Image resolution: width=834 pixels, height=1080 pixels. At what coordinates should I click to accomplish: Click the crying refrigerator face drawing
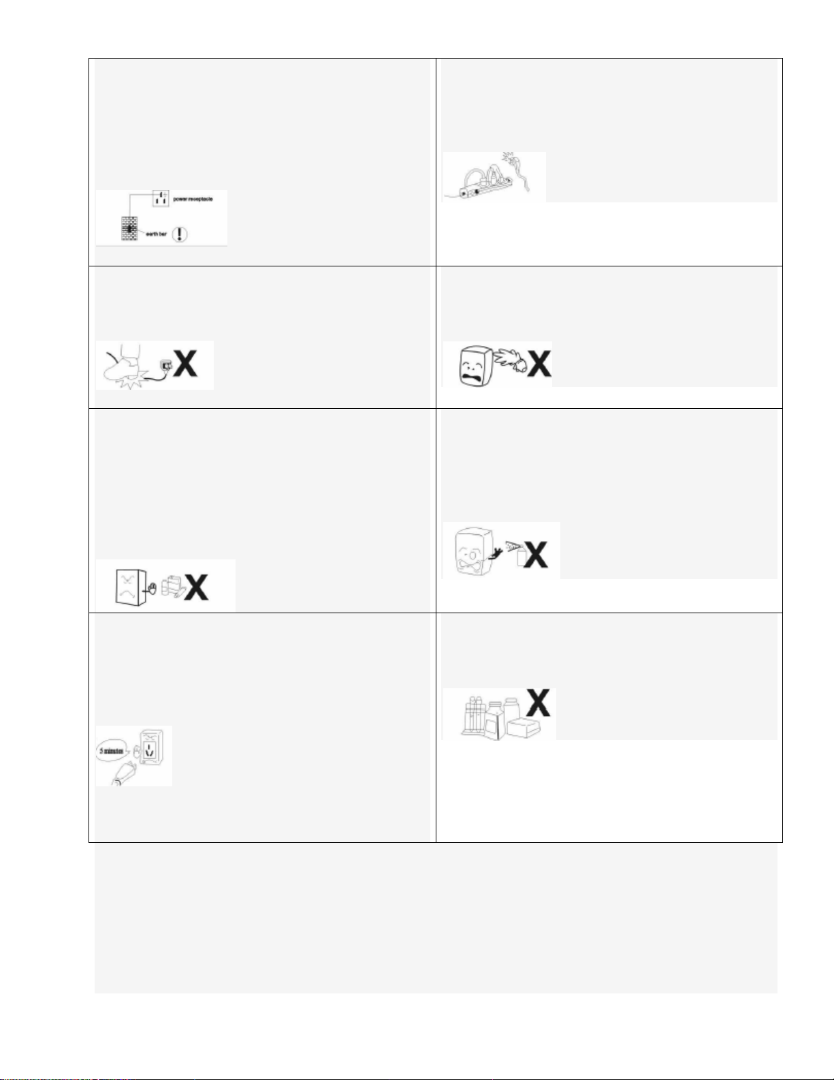(x=475, y=365)
